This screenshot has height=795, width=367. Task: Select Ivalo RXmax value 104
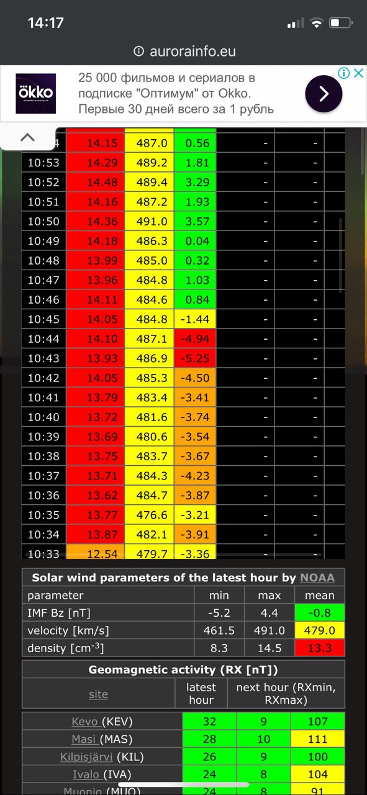coord(318,775)
